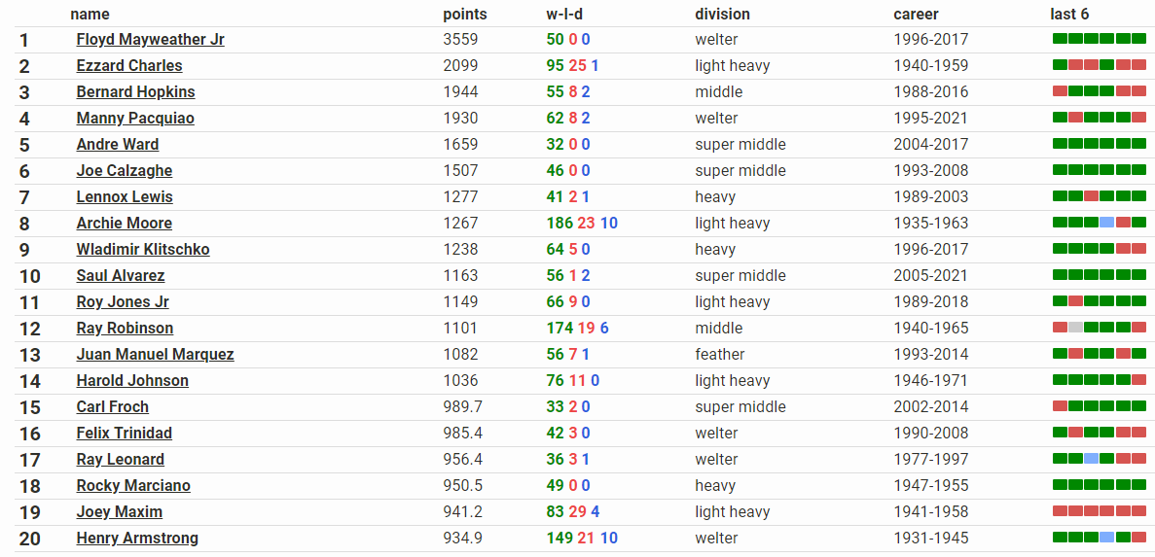Click the name column header

[90, 14]
